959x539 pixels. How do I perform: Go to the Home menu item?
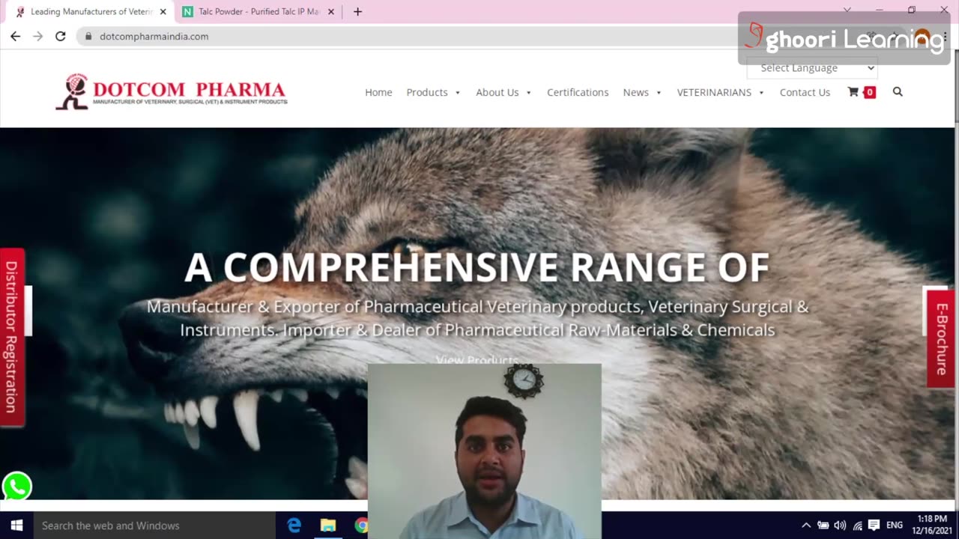coord(378,92)
